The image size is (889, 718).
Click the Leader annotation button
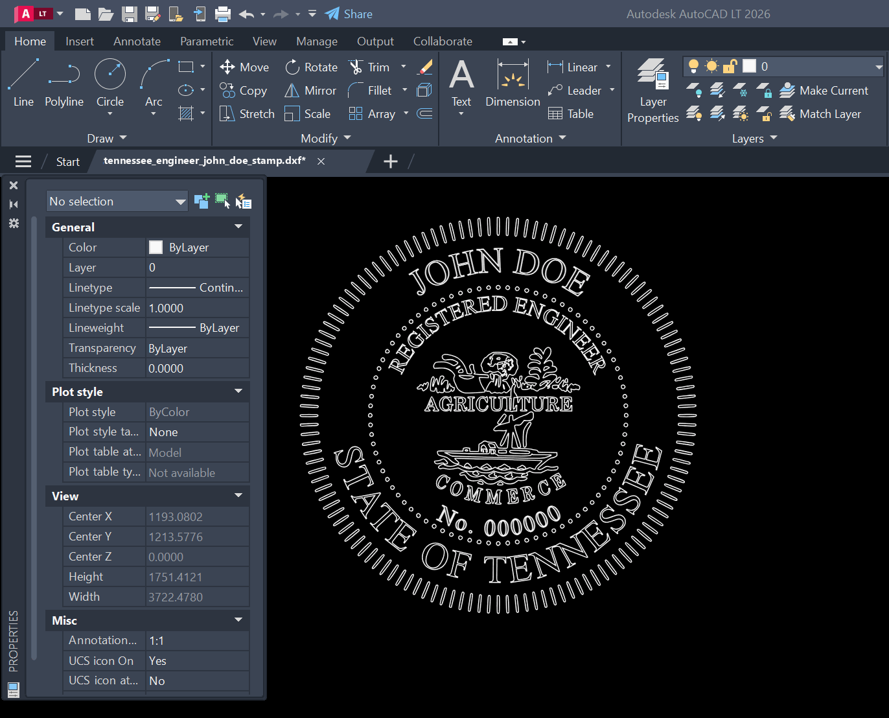[x=574, y=90]
